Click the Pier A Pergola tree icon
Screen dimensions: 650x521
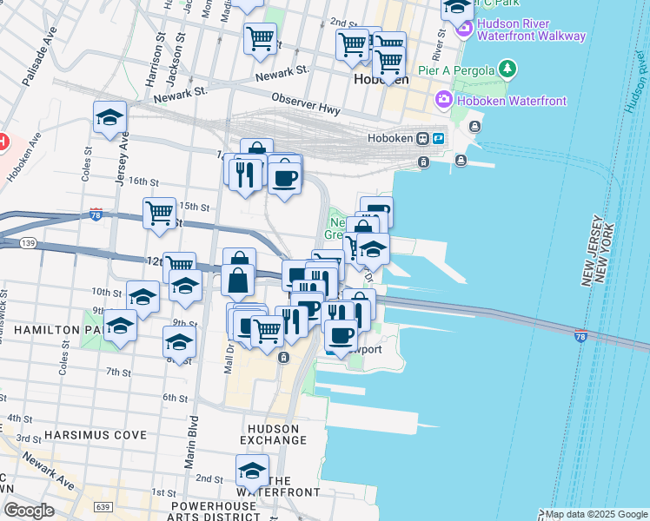click(507, 69)
